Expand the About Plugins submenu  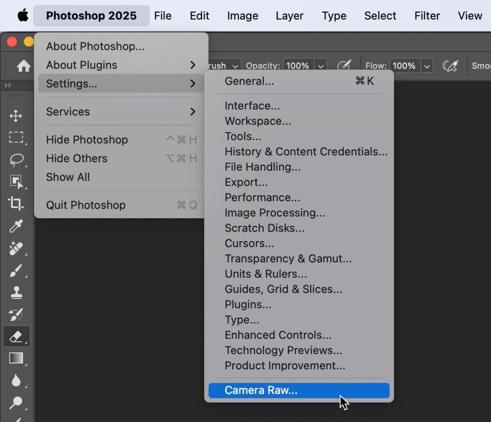tap(121, 65)
